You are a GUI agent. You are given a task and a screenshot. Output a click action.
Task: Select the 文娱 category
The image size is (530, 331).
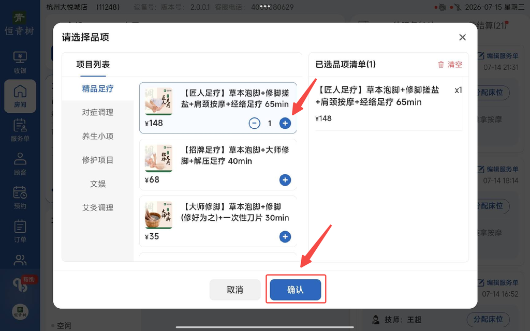coord(98,184)
